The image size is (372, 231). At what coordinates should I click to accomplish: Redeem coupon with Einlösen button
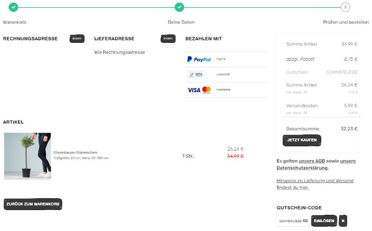click(x=324, y=221)
